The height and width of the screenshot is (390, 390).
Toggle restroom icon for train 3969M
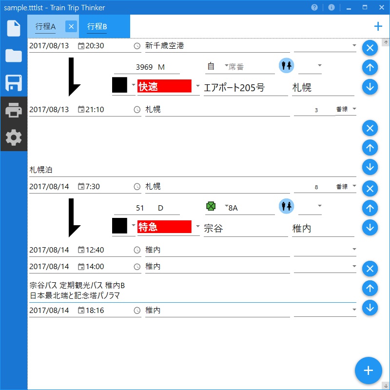coord(286,66)
